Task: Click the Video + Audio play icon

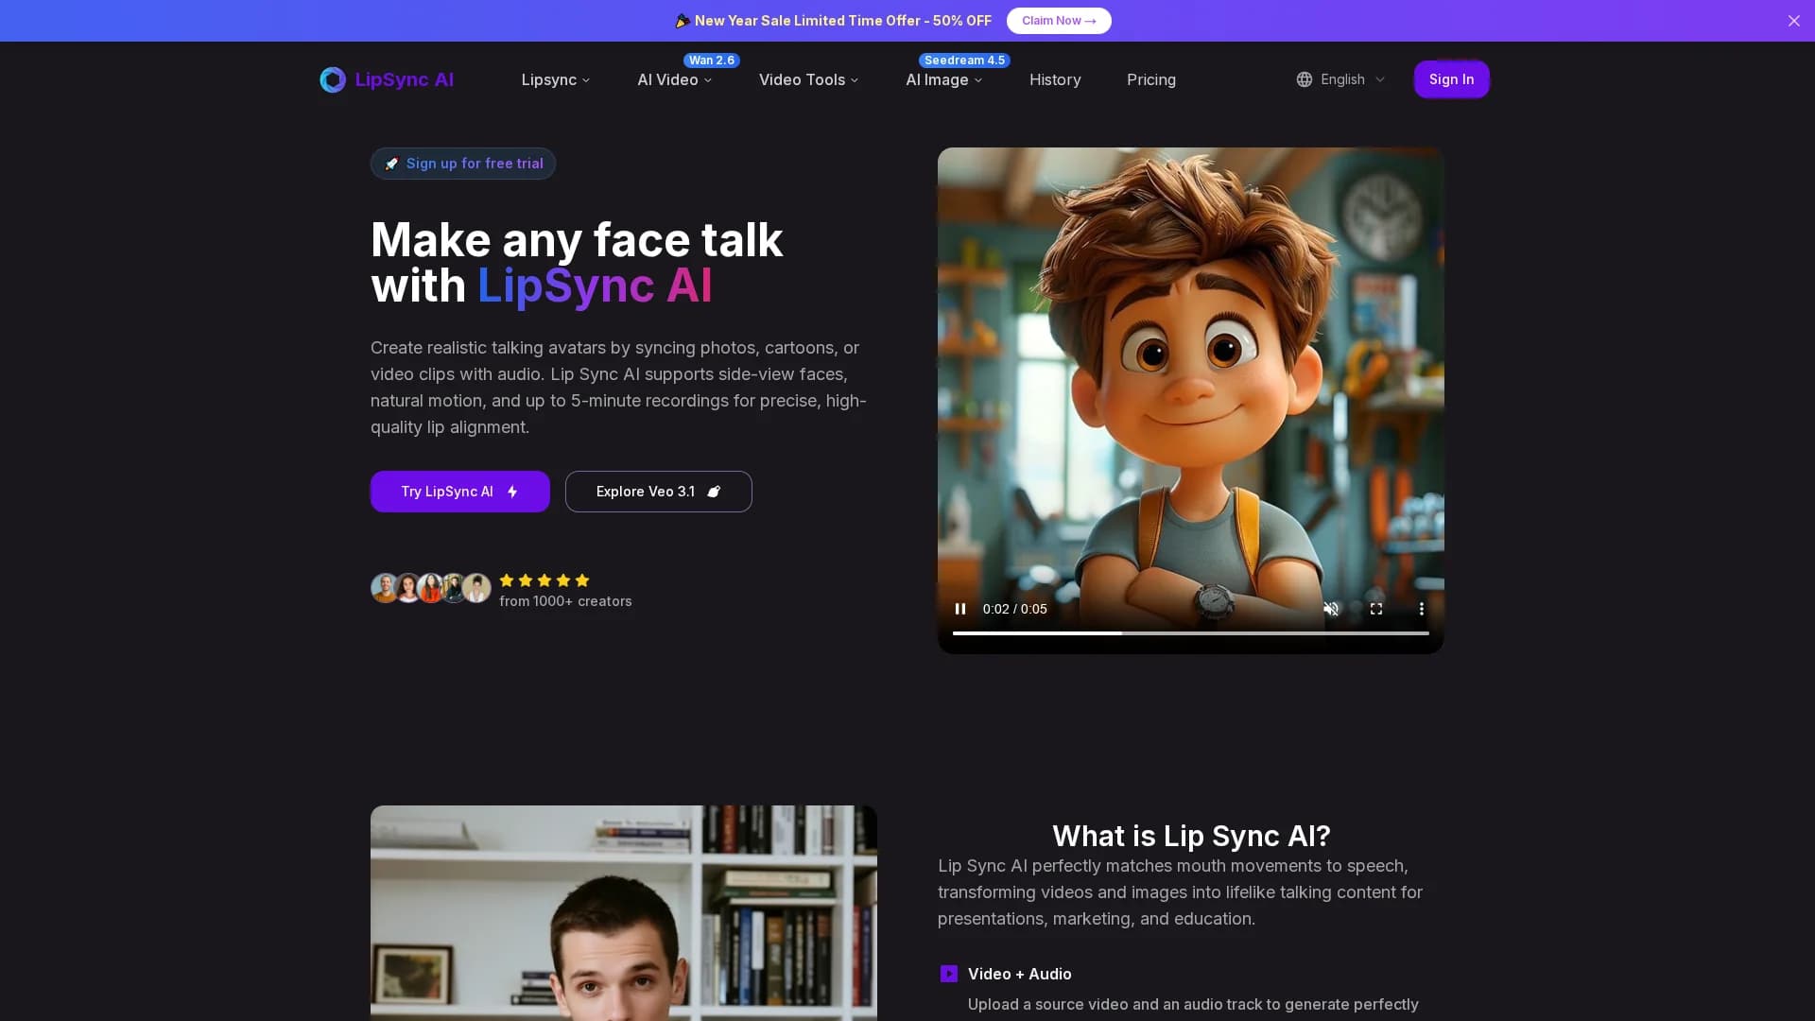Action: point(948,974)
